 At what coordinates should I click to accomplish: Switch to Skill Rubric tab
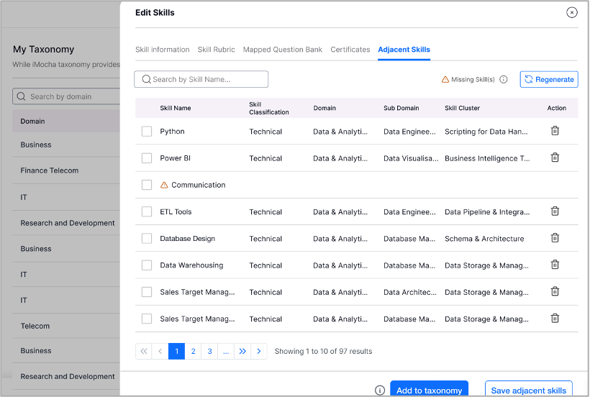pos(217,50)
